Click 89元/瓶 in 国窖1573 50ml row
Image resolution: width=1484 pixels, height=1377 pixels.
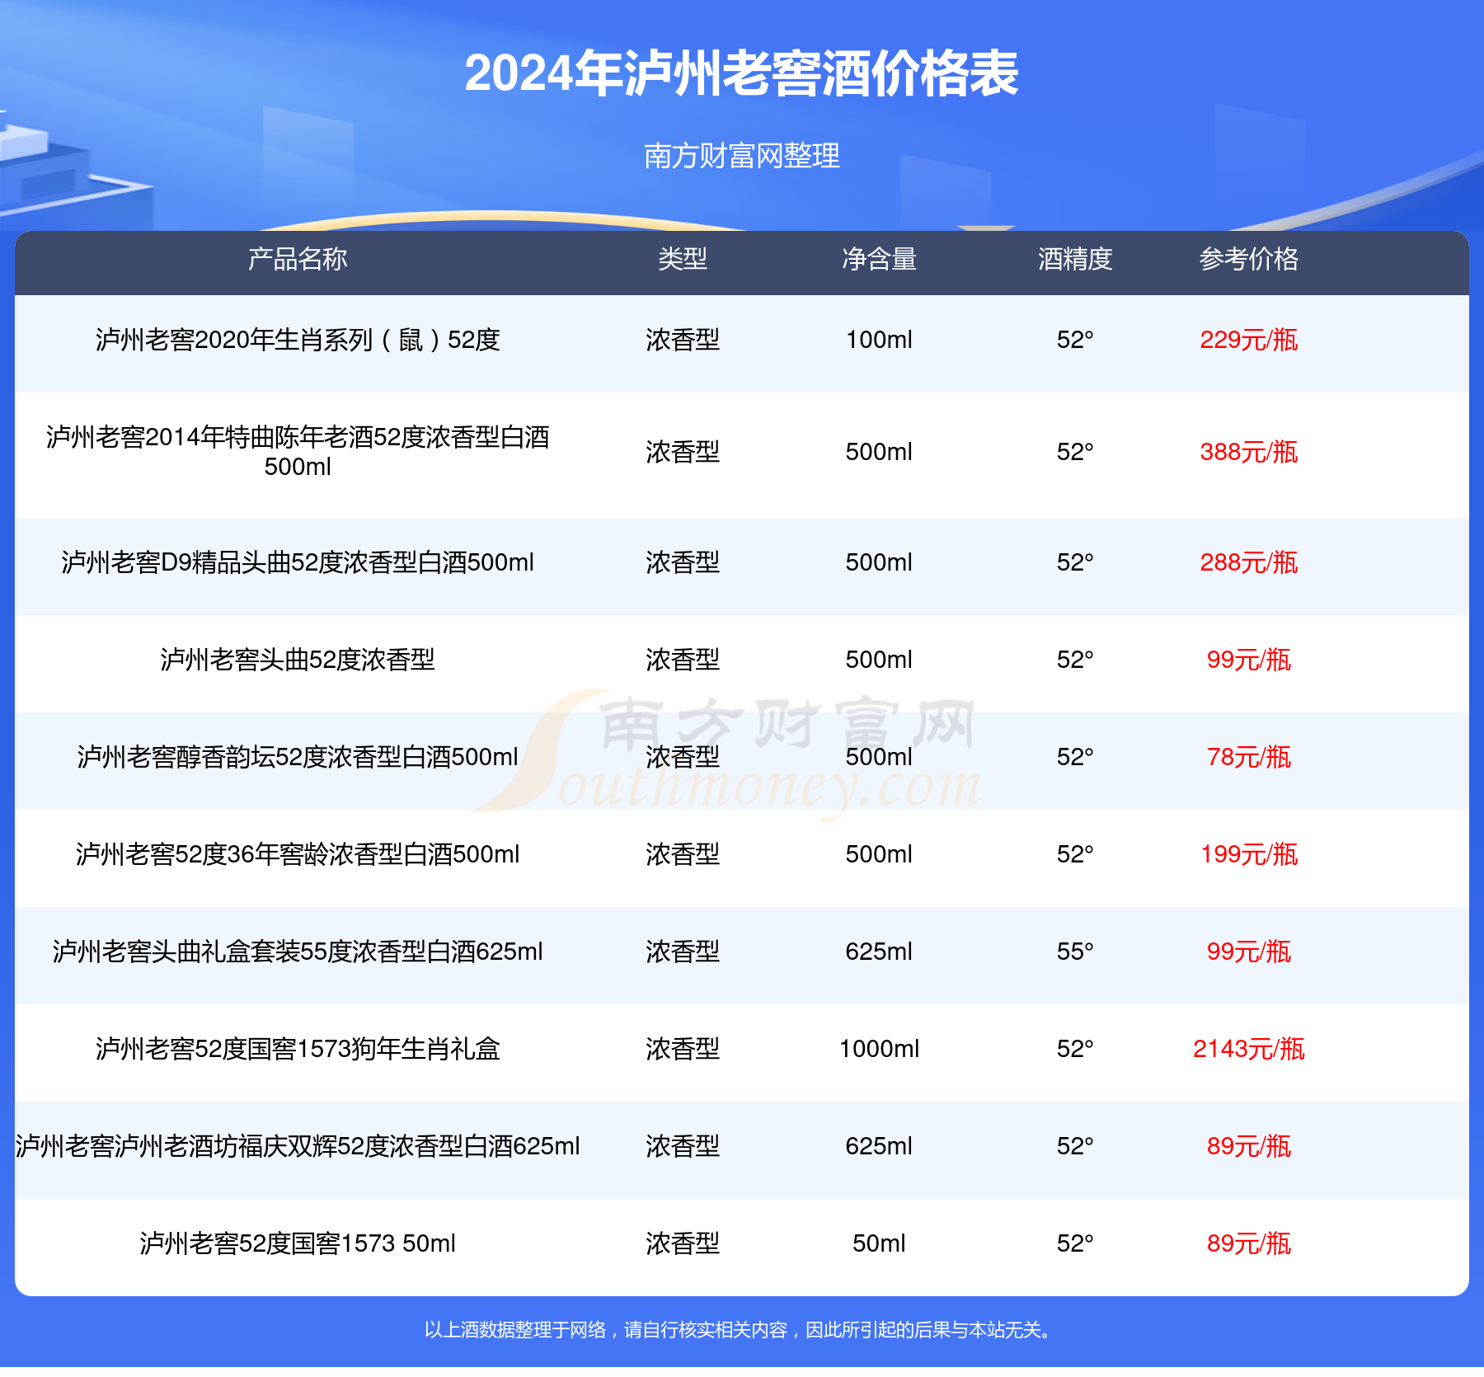click(x=1249, y=1243)
